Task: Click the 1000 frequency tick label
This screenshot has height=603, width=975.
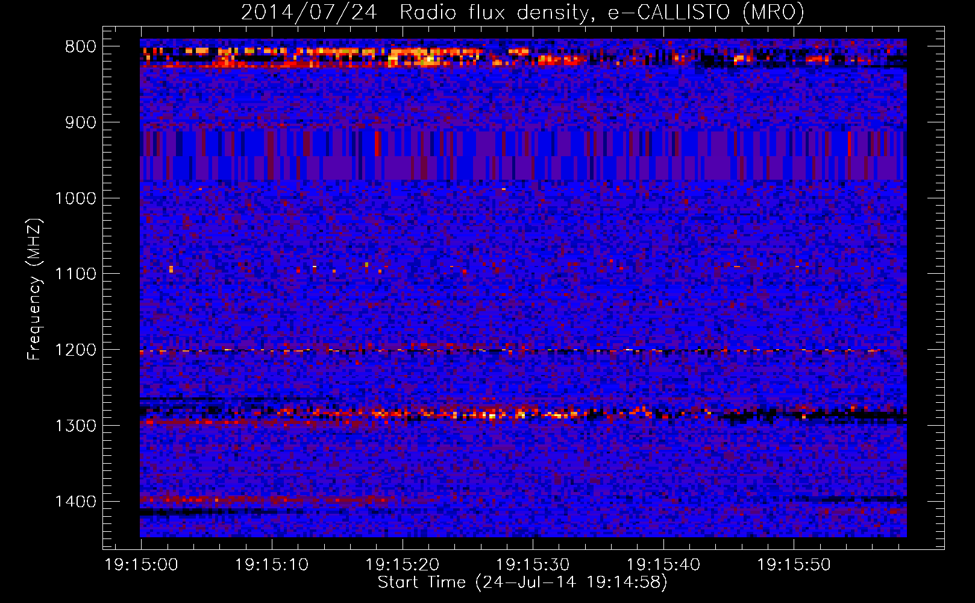Action: tap(75, 198)
